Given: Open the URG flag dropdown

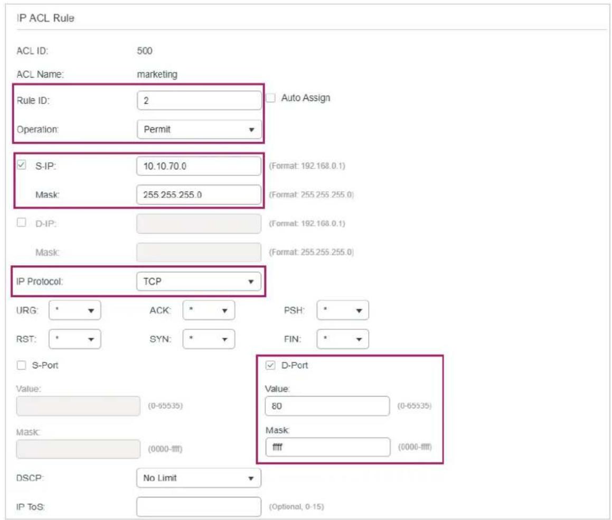Looking at the screenshot, I should (74, 310).
